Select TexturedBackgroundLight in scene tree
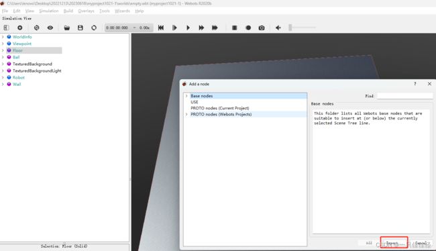Screen dimensions: 436x251 pyautogui.click(x=37, y=70)
